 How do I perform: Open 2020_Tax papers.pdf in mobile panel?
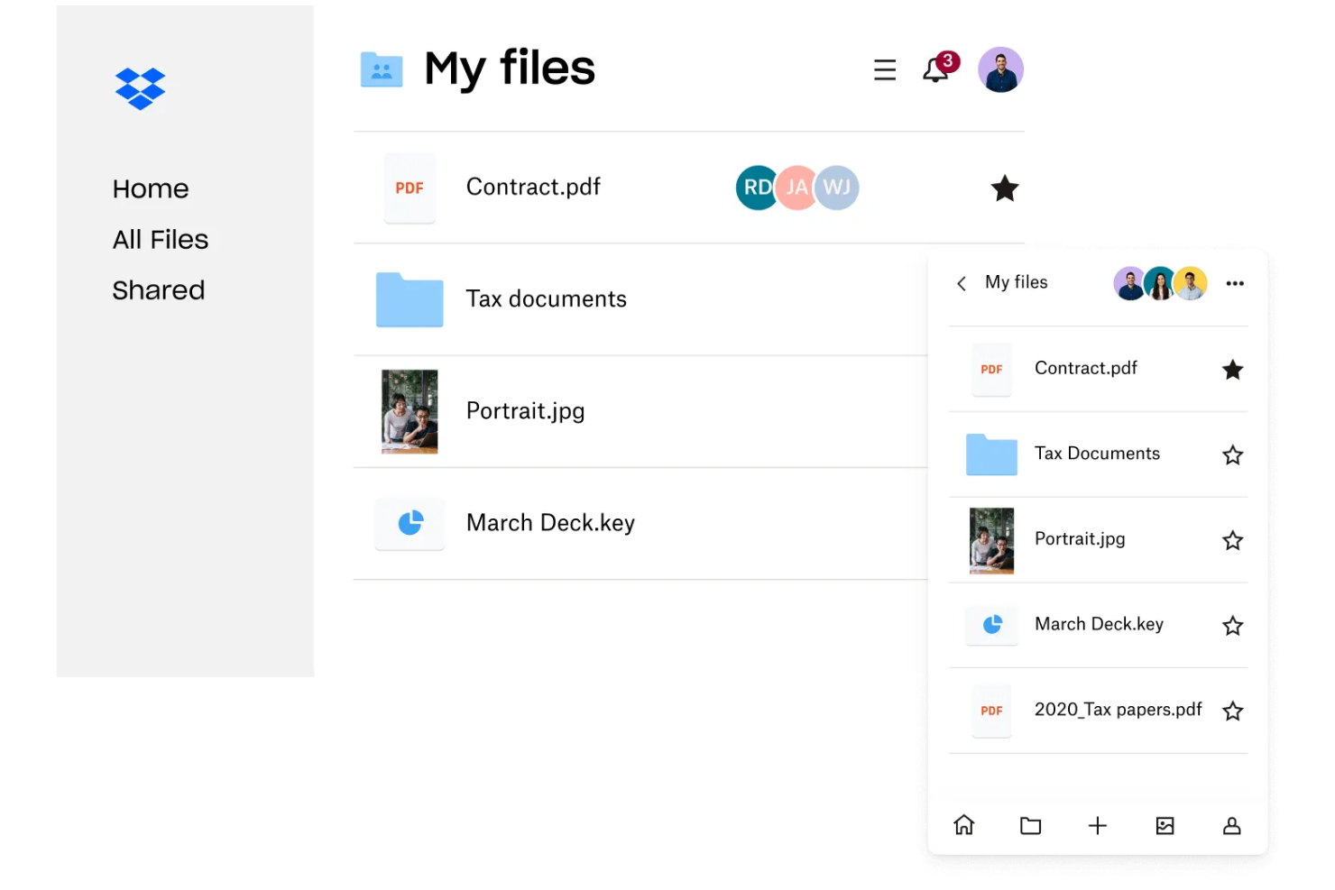pyautogui.click(x=1118, y=710)
